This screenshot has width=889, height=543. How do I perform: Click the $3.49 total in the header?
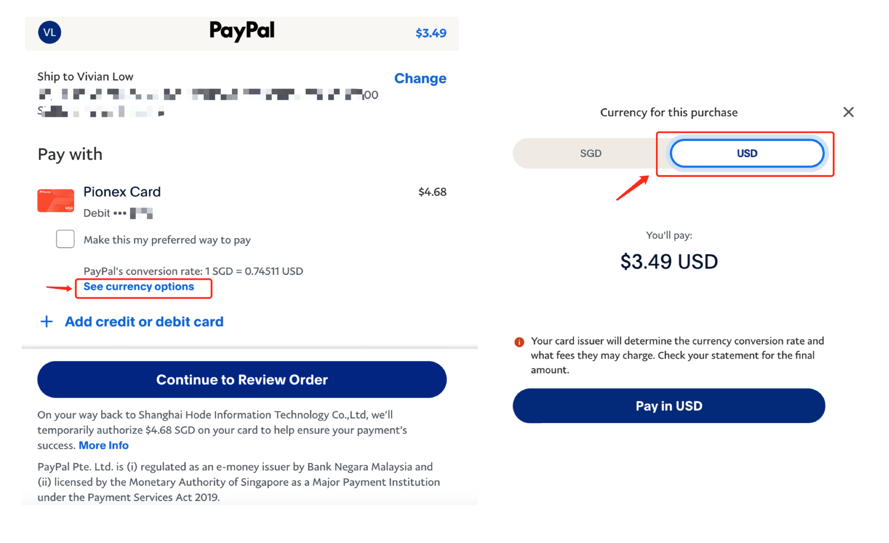click(x=431, y=33)
